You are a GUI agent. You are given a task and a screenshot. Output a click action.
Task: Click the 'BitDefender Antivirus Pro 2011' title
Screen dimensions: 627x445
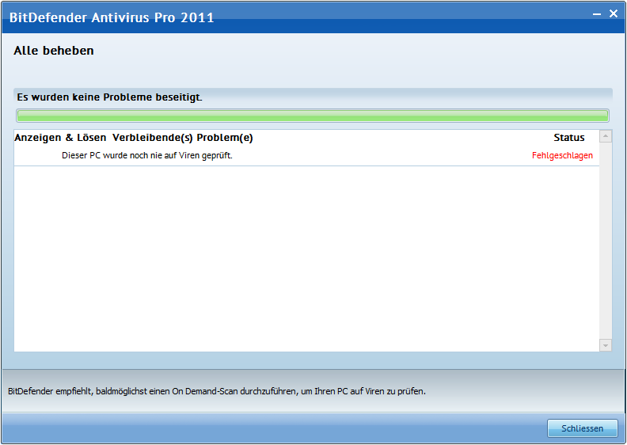point(112,17)
